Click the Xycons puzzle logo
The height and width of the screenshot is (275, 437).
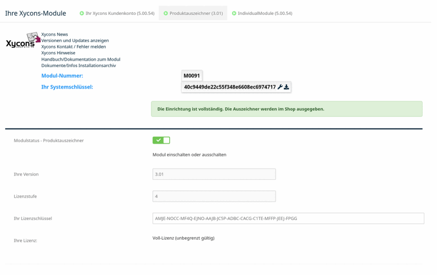click(x=23, y=40)
